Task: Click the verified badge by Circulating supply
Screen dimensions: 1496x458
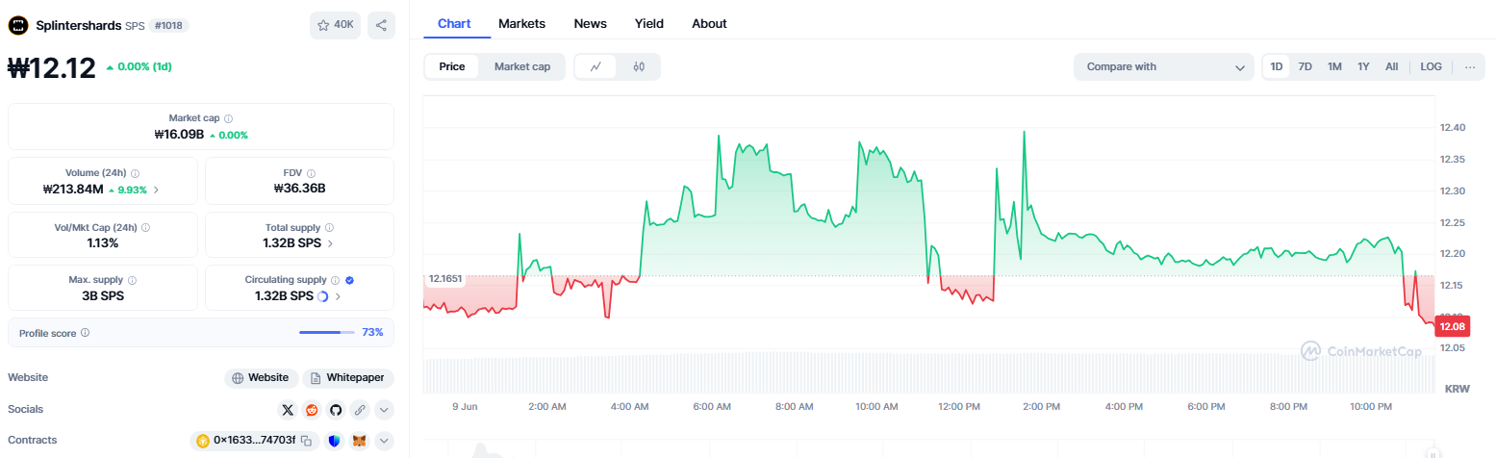Action: [349, 280]
